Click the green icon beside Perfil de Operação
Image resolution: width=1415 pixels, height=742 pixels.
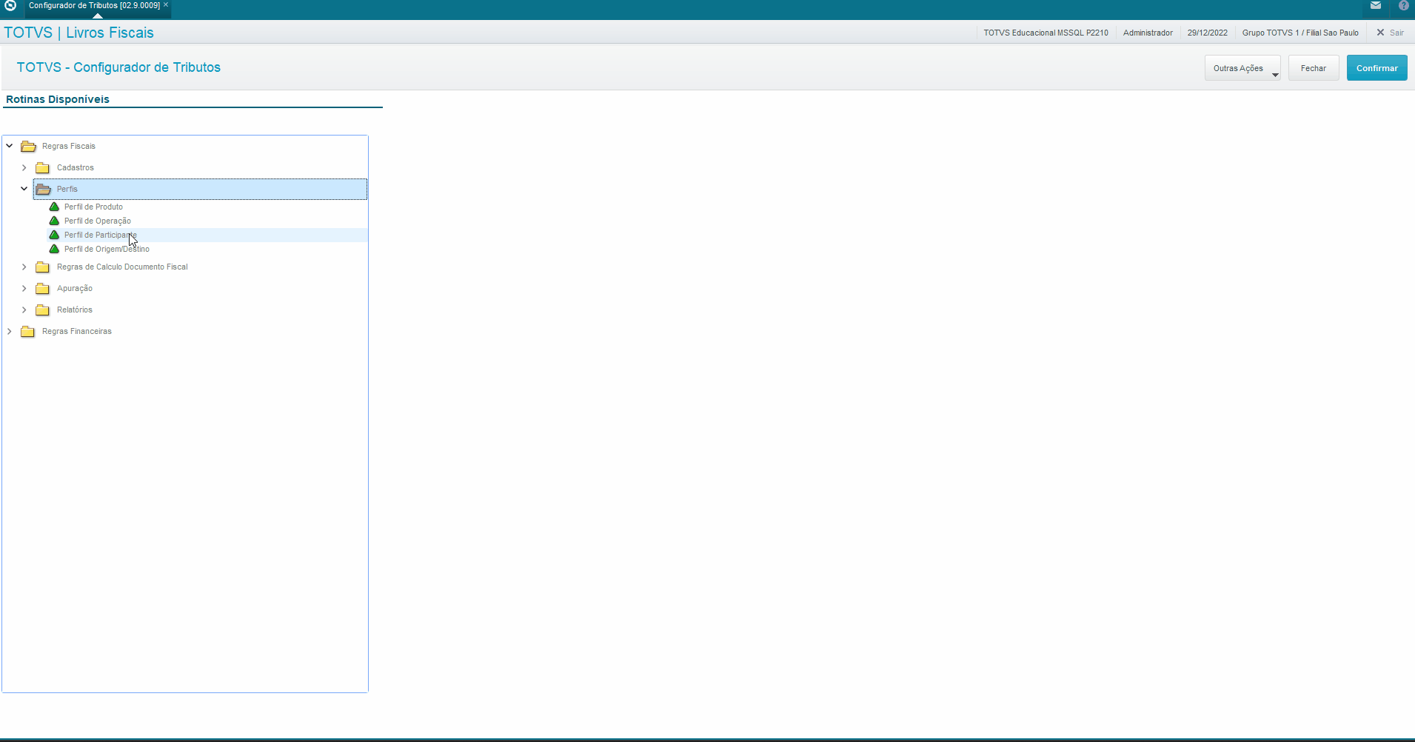[x=54, y=221]
